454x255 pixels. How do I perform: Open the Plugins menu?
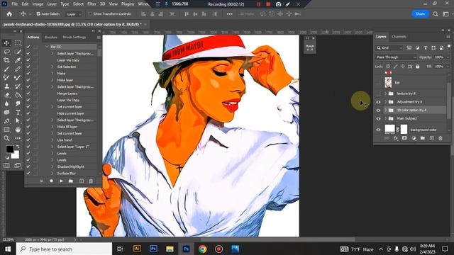point(128,4)
